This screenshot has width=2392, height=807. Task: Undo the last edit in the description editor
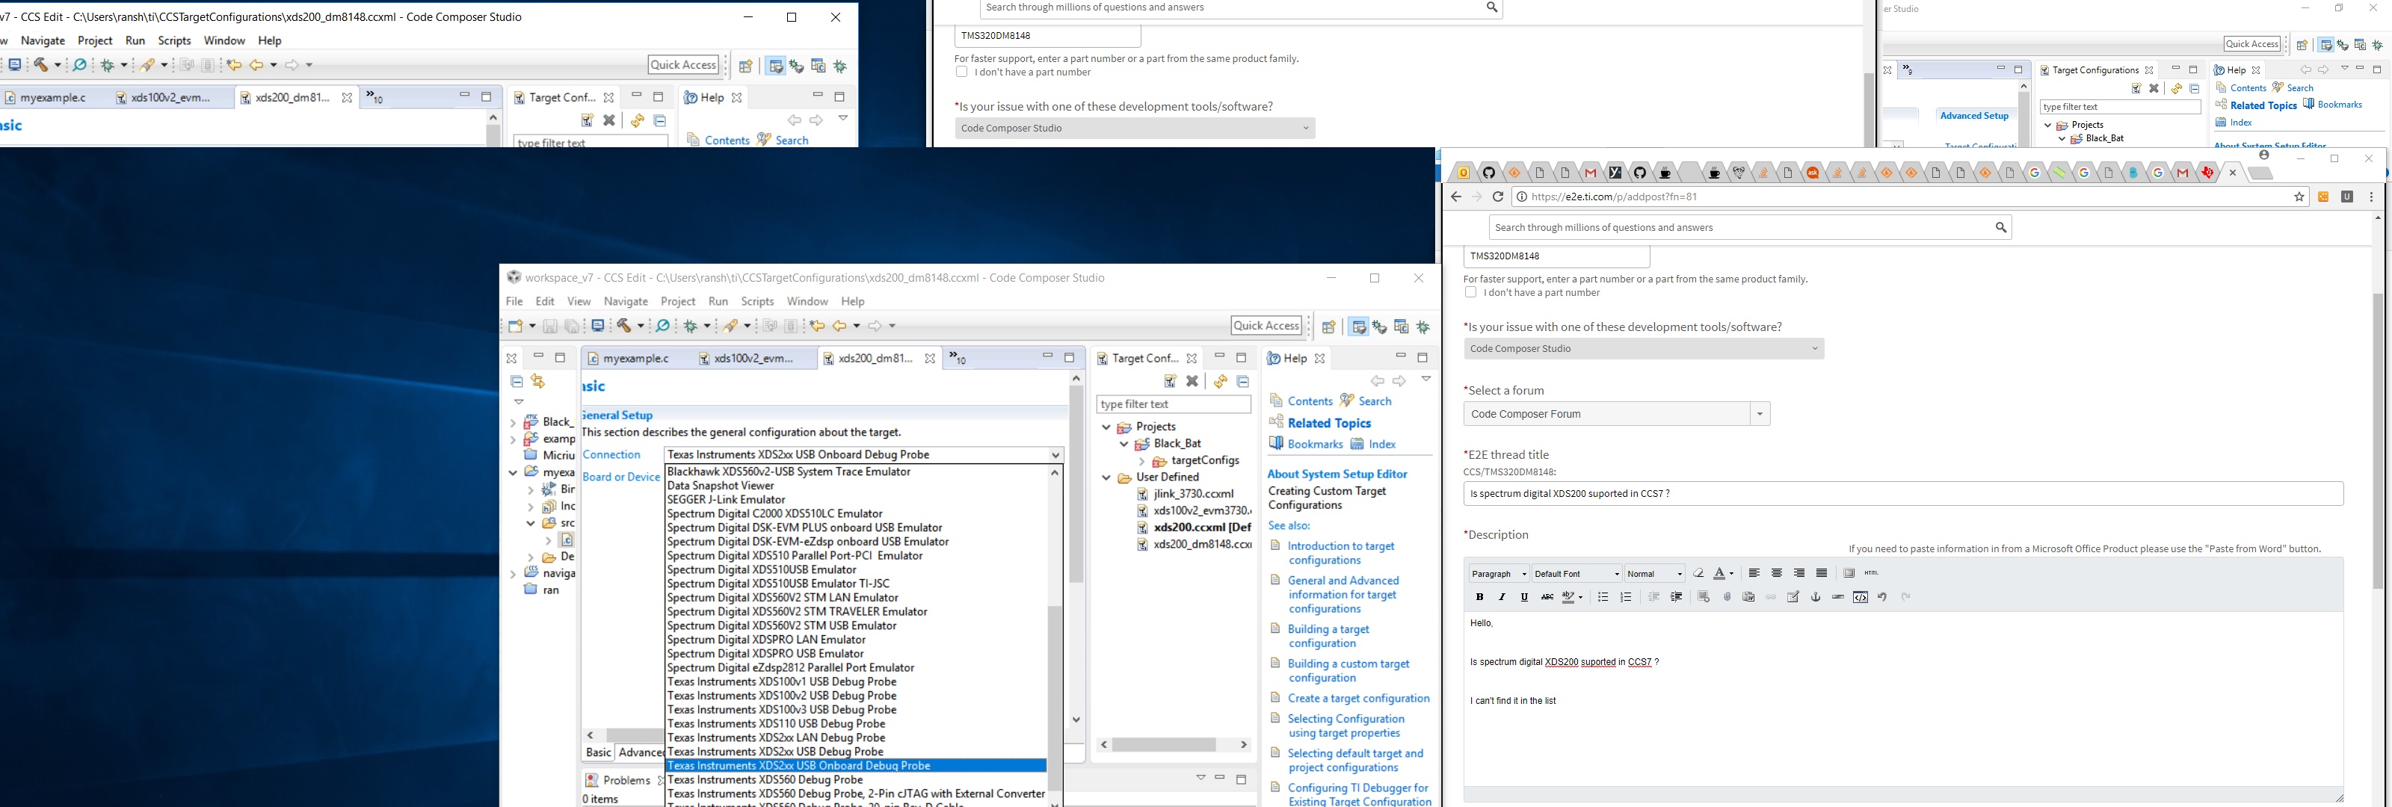[1882, 597]
